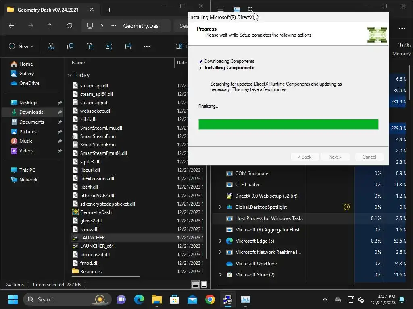Add a new Explorer tab

(110, 10)
